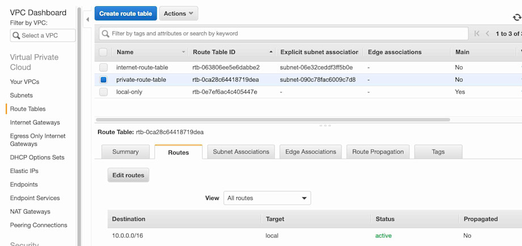Screen dimensions: 522x246
Task: Sort by Route Table ID arrow
Action: 271,52
